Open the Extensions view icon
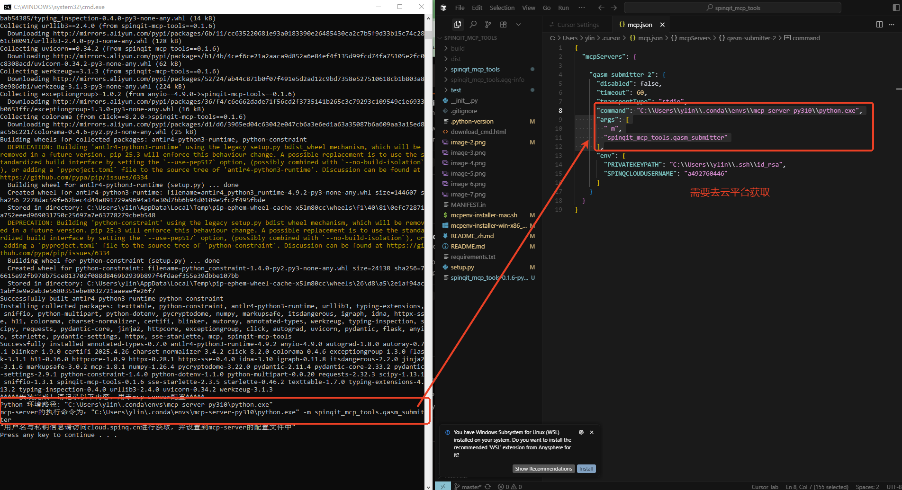The width and height of the screenshot is (902, 490). [x=503, y=24]
